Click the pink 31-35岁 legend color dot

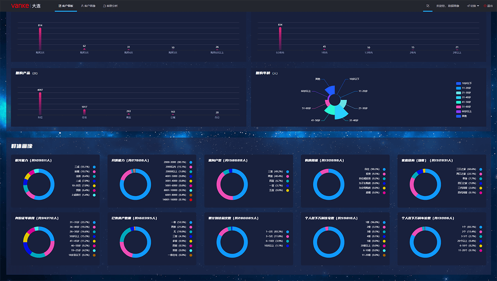click(94, 222)
